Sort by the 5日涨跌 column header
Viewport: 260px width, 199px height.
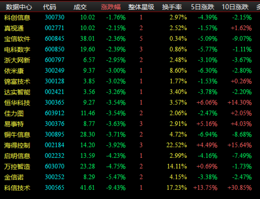tap(203, 7)
